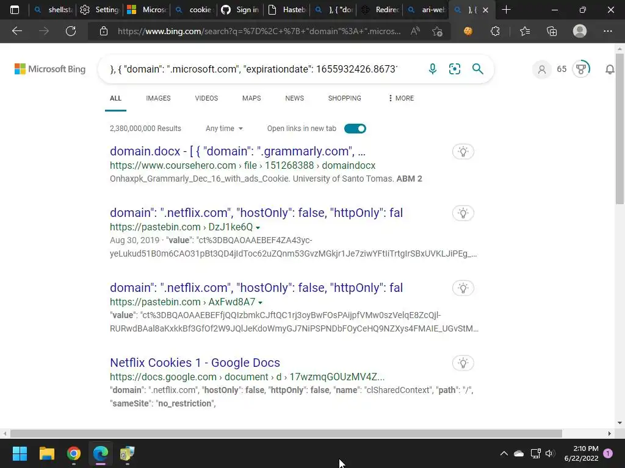625x468 pixels.
Task: Open domain.docx grammarly.com result link
Action: pyautogui.click(x=237, y=151)
